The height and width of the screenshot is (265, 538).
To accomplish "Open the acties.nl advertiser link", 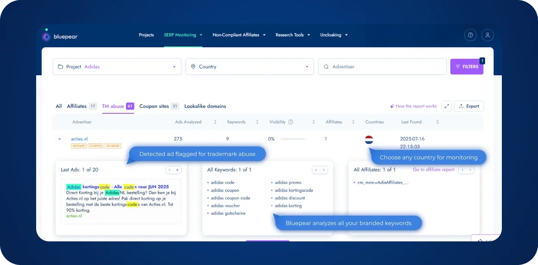I will click(79, 139).
